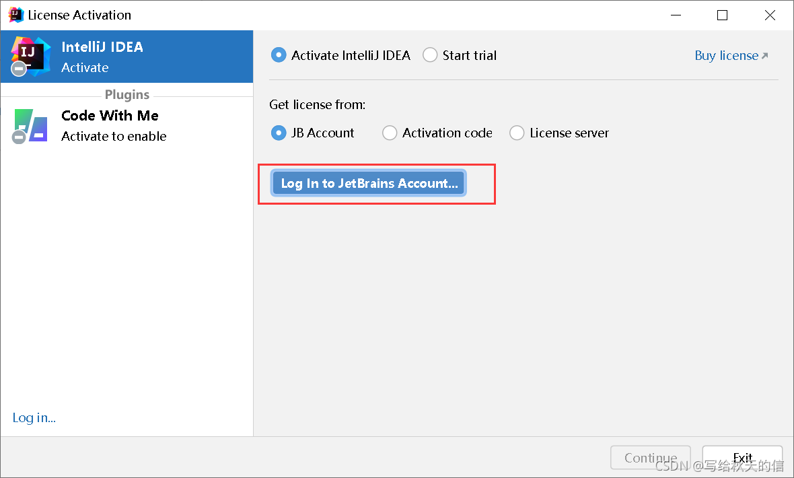Click the title bar IntelliJ app icon
794x478 pixels.
tap(15, 15)
